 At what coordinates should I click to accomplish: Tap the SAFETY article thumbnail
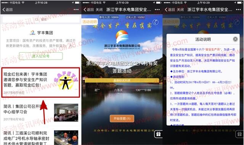[x=66, y=81]
